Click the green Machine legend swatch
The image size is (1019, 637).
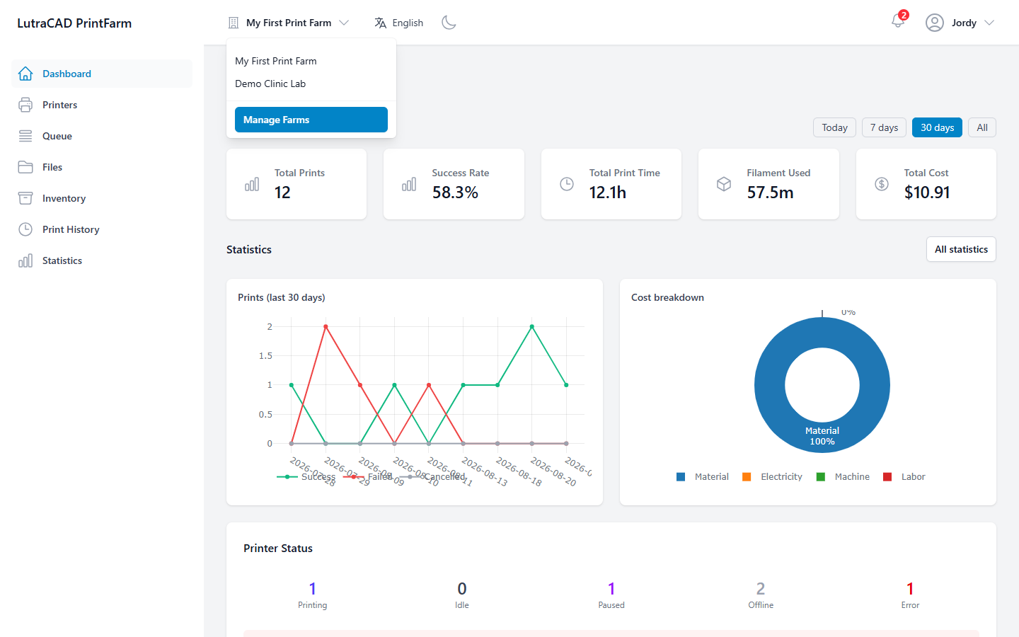click(x=821, y=477)
